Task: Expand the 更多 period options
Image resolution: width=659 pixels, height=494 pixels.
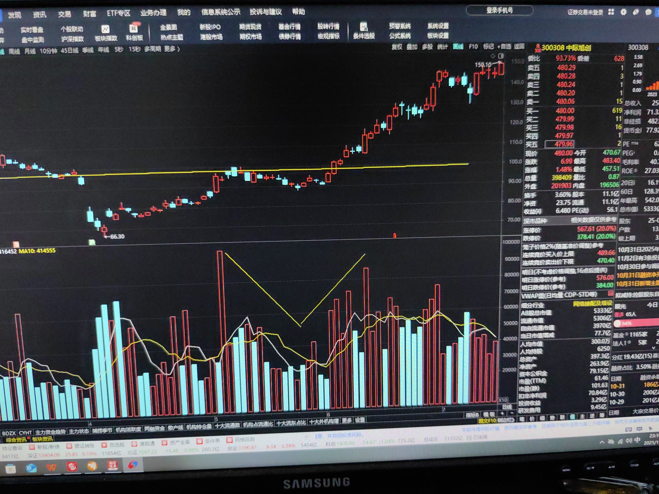Action: pyautogui.click(x=172, y=49)
